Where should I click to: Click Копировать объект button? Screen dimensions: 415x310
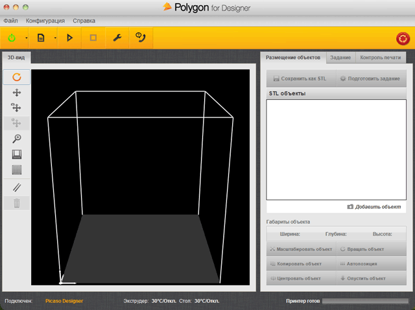[x=301, y=264]
